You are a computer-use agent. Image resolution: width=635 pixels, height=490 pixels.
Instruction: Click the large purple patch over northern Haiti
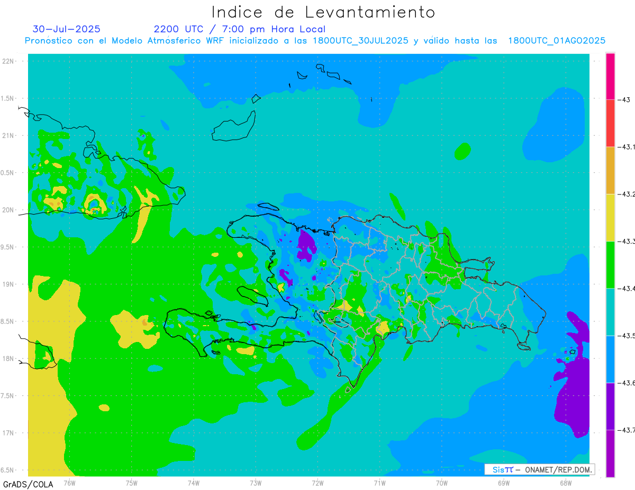point(306,245)
